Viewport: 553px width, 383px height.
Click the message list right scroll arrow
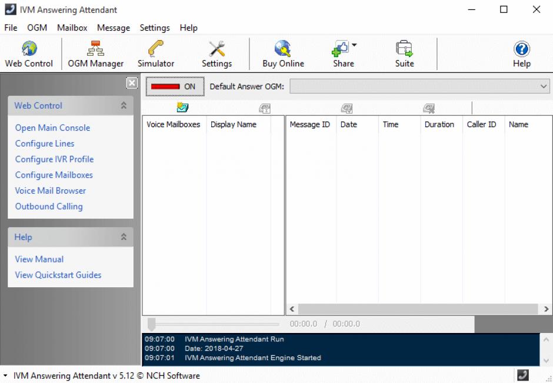click(547, 309)
